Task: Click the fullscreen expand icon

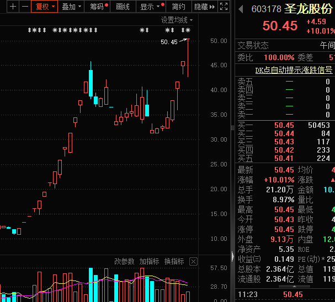Action: tap(224, 7)
